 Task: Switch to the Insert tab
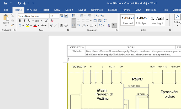click(46, 10)
